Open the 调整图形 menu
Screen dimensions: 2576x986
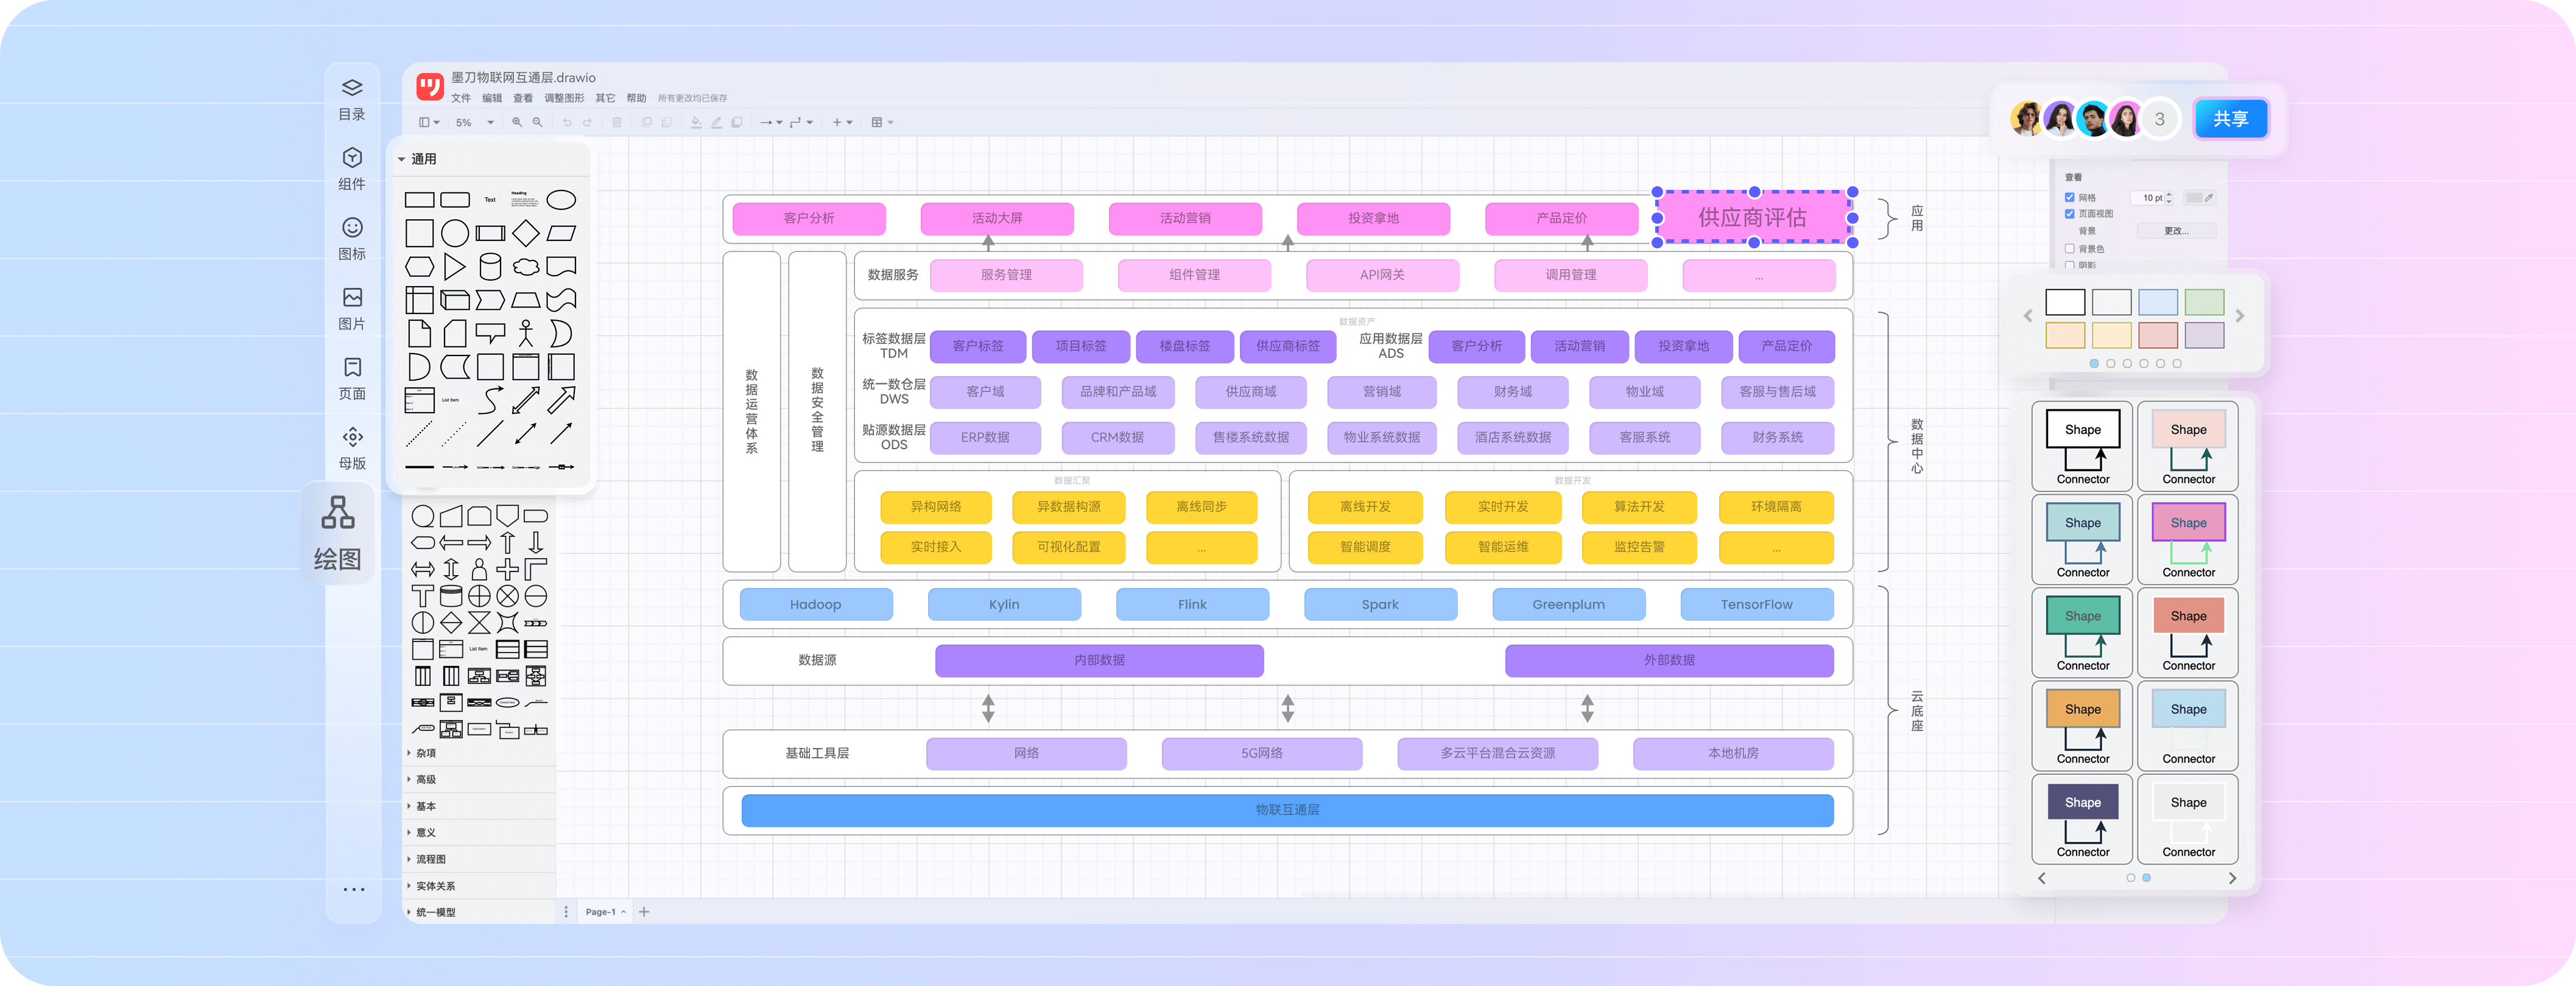tap(564, 98)
